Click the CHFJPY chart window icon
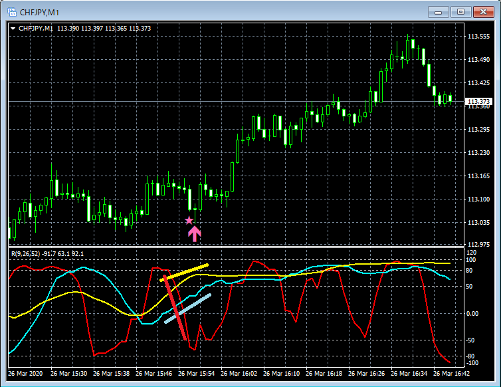The width and height of the screenshot is (501, 387). pyautogui.click(x=12, y=13)
